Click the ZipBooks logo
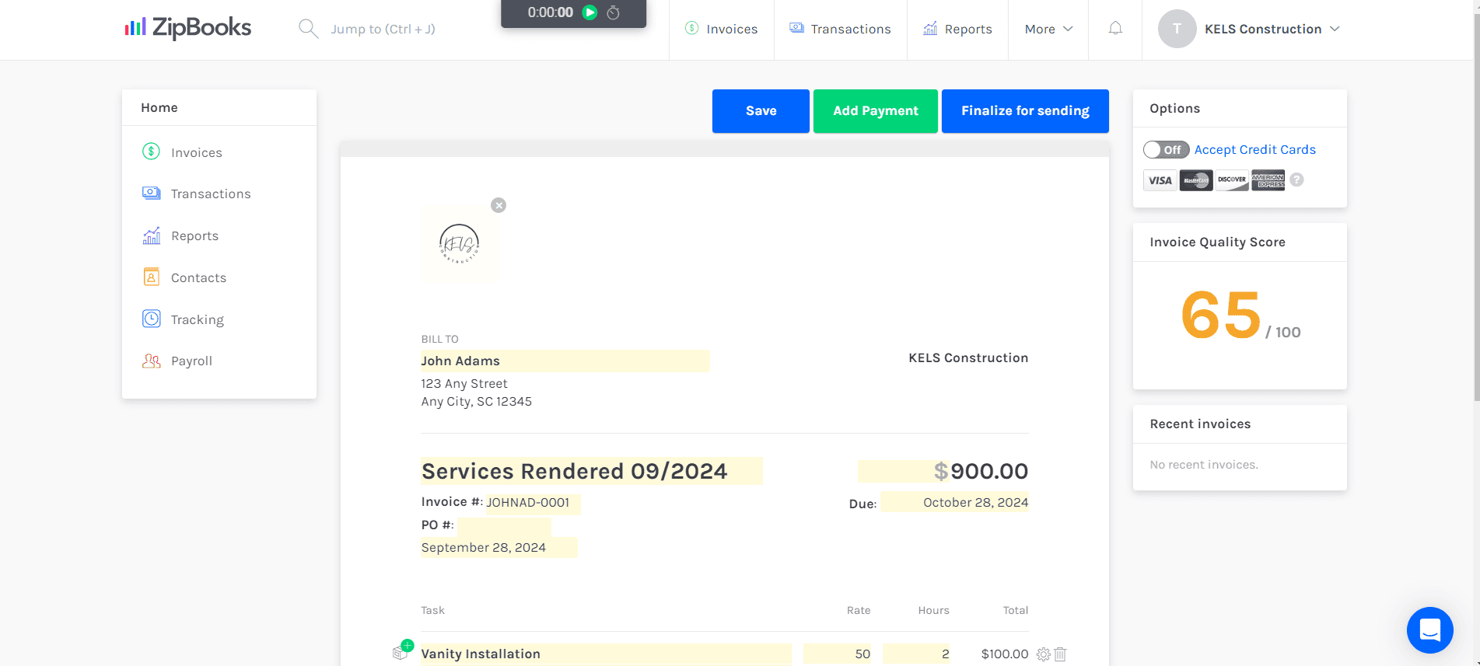Image resolution: width=1480 pixels, height=666 pixels. pyautogui.click(x=188, y=29)
